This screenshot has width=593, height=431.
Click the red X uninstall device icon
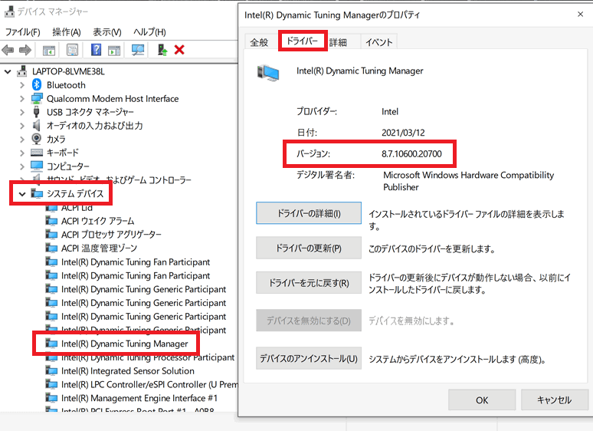point(179,50)
